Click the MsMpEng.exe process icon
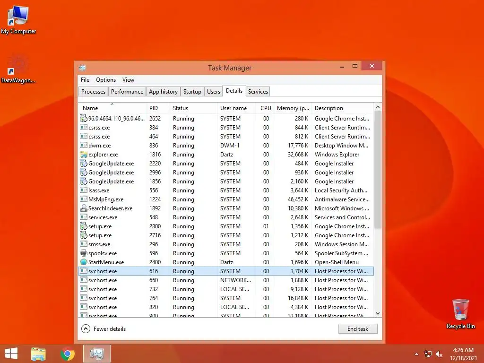 83,199
